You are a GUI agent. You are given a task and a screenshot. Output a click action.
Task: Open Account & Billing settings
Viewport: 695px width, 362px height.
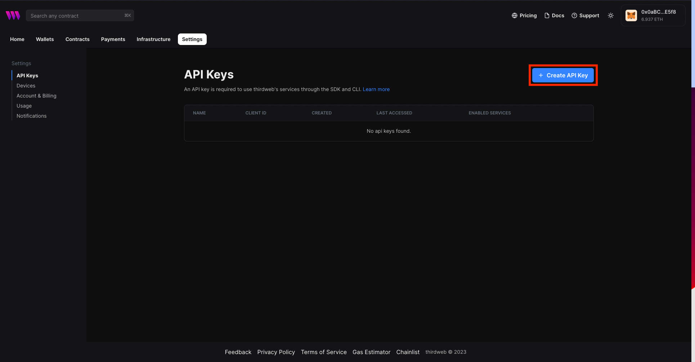pyautogui.click(x=36, y=96)
